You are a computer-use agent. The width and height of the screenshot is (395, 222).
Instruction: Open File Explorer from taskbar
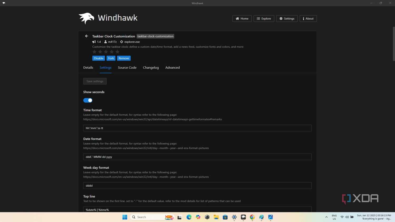(216, 217)
